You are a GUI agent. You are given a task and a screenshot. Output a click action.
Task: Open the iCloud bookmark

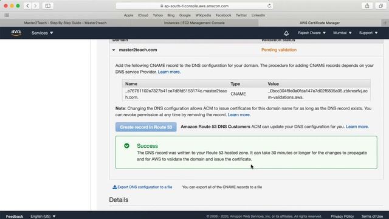point(143,15)
